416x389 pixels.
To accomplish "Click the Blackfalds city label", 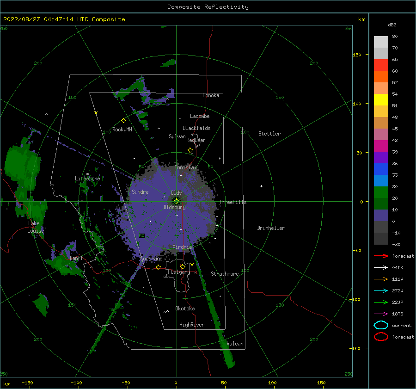I will [x=196, y=128].
